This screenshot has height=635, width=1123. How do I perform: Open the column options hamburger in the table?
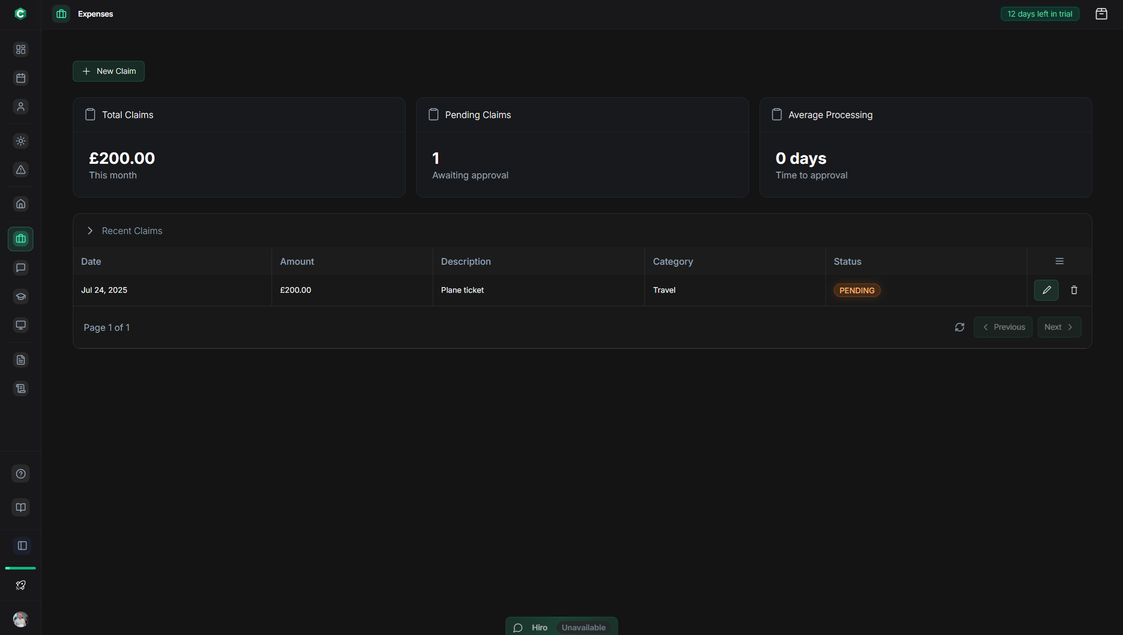(x=1060, y=261)
